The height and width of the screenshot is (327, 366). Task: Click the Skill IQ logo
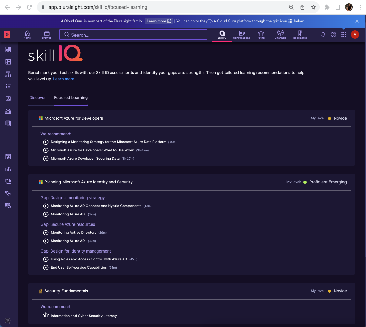click(x=55, y=53)
